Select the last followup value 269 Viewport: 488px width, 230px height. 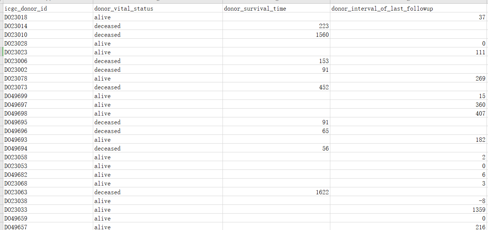(x=409, y=78)
